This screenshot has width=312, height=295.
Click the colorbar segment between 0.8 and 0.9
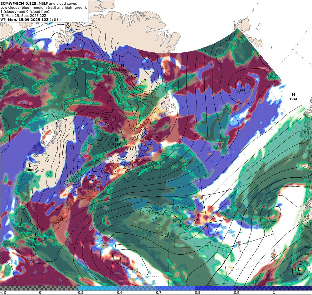tap(215, 288)
